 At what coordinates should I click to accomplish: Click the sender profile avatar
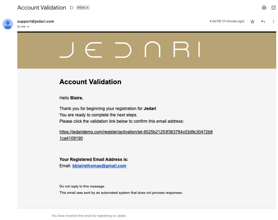(8, 24)
